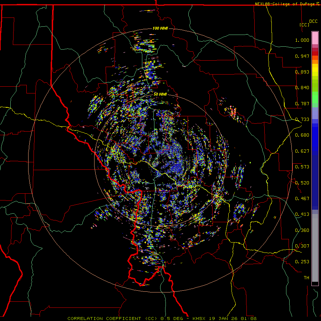321x321 pixels.
Task: Click the 1.000 value on the scale
Action: pos(302,40)
